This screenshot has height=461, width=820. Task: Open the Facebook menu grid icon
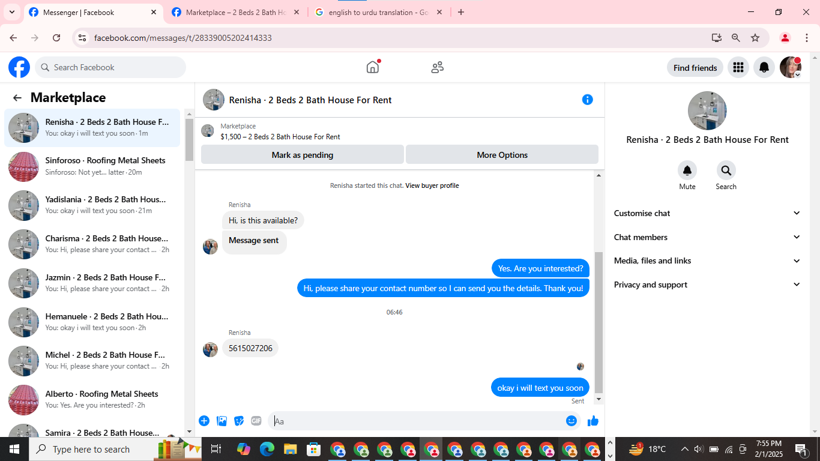(x=738, y=67)
